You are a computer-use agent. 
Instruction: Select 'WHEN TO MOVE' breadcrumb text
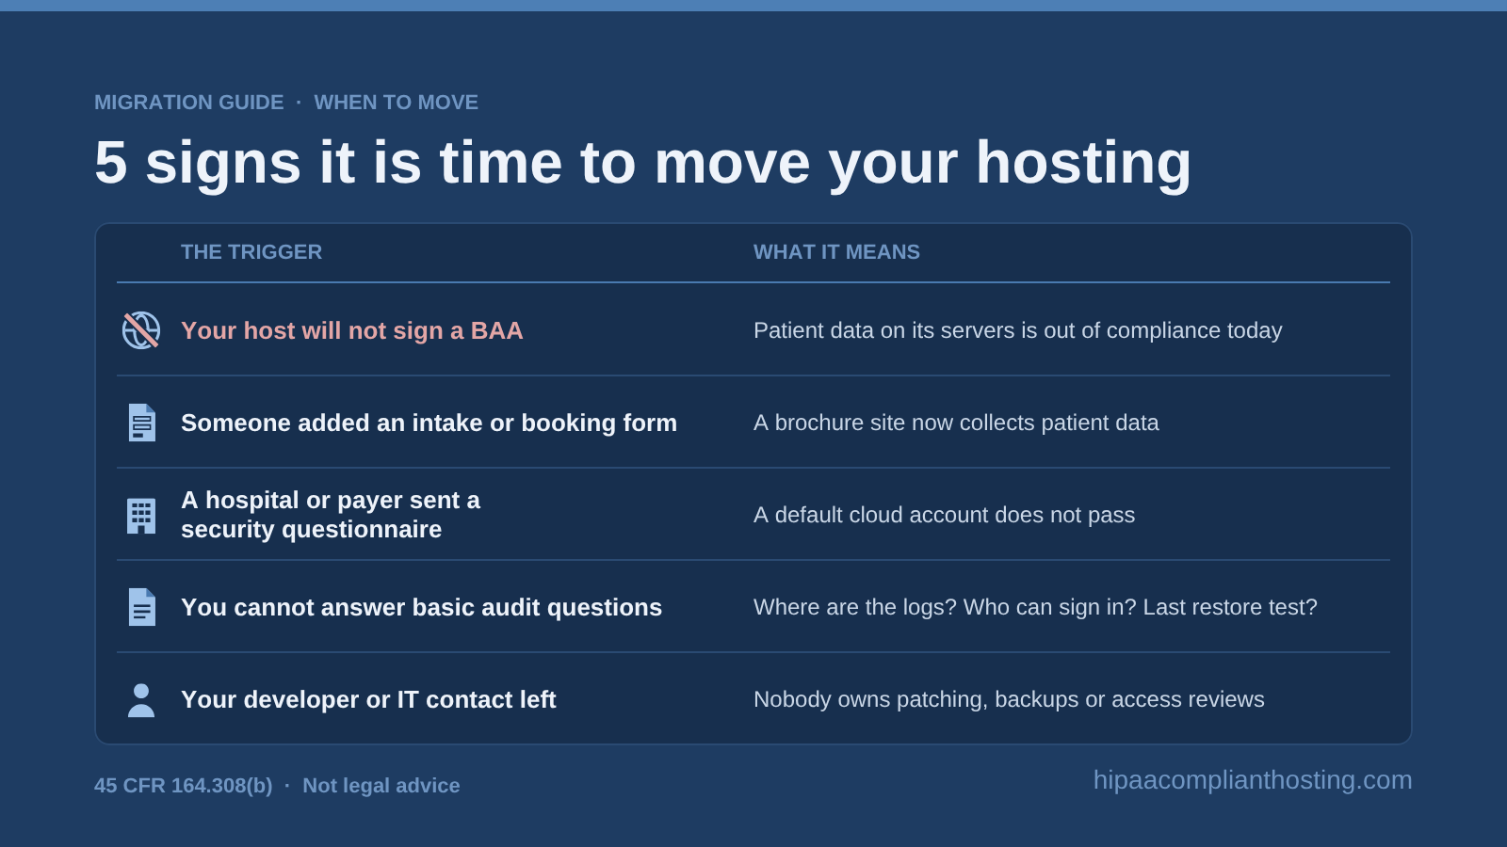397,102
